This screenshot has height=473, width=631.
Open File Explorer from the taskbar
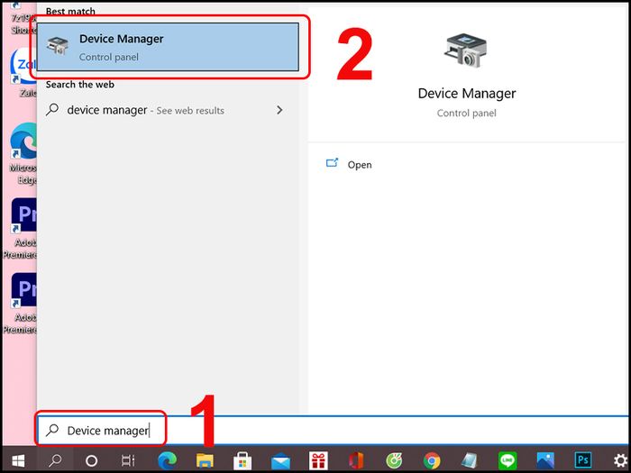[205, 460]
